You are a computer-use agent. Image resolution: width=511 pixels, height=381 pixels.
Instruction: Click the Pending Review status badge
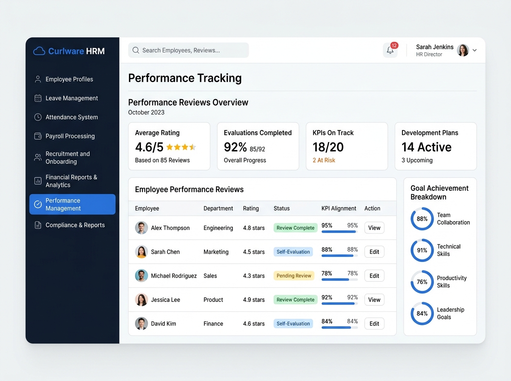tap(294, 276)
